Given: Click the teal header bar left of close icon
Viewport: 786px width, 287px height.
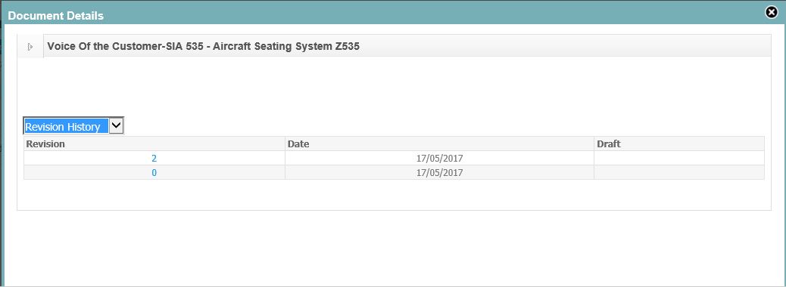Looking at the screenshot, I should click(431, 12).
